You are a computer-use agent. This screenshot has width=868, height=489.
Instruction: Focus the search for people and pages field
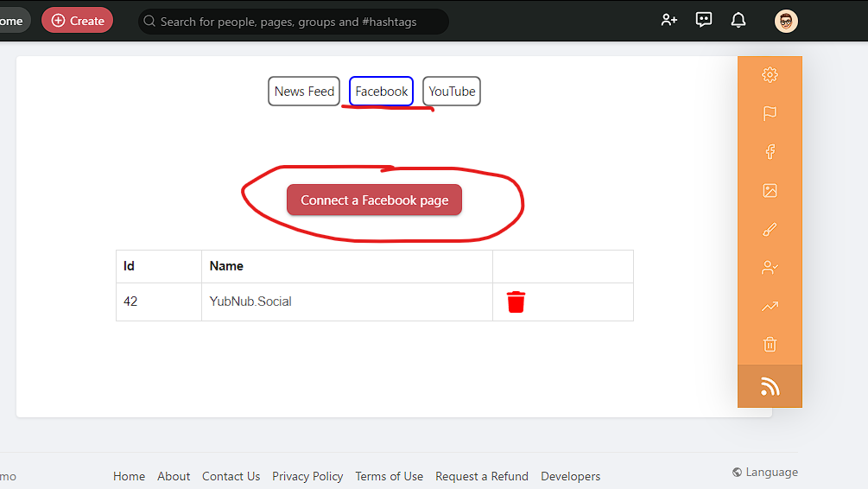(x=294, y=22)
